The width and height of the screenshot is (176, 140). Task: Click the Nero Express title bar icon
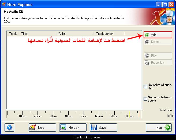(x=4, y=5)
